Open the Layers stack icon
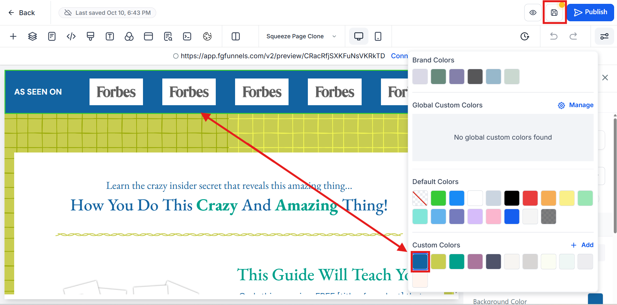This screenshot has width=617, height=305. (x=33, y=36)
